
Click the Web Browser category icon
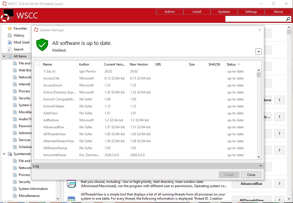tap(15, 70)
